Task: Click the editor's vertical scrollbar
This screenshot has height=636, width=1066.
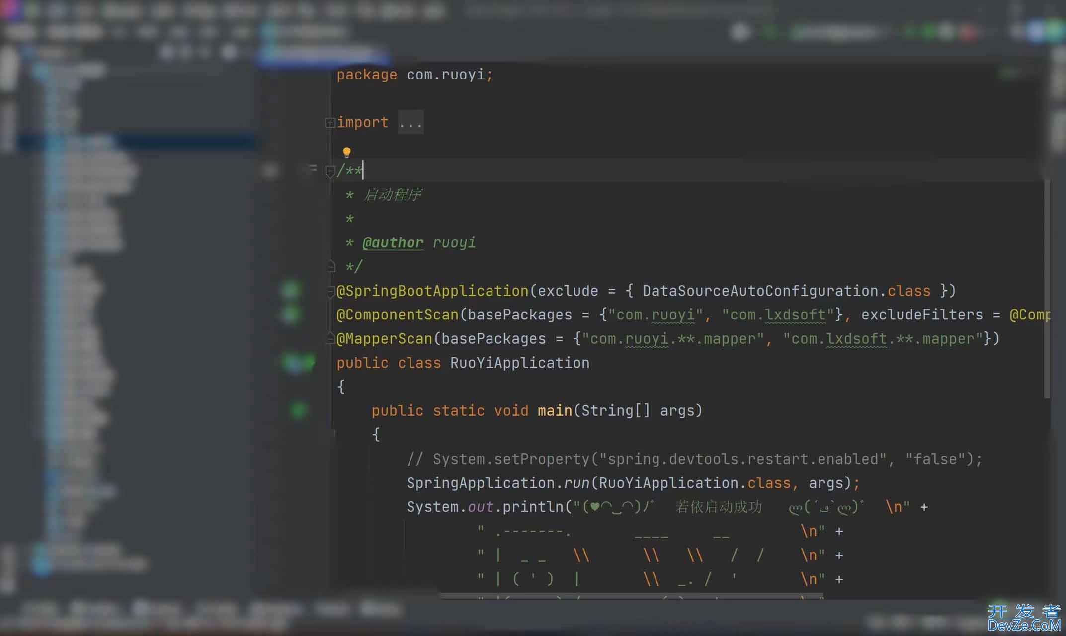Action: coord(1047,288)
